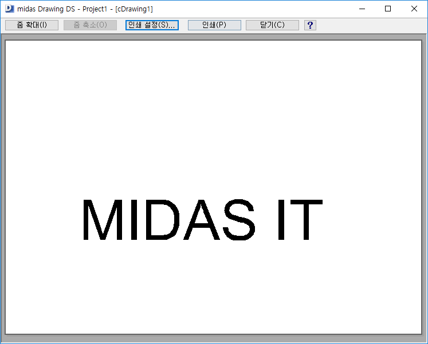Screen dimensions: 428x344
Task: Click the title bar text "Project1 - [cDrawing1]"
Action: 117,9
